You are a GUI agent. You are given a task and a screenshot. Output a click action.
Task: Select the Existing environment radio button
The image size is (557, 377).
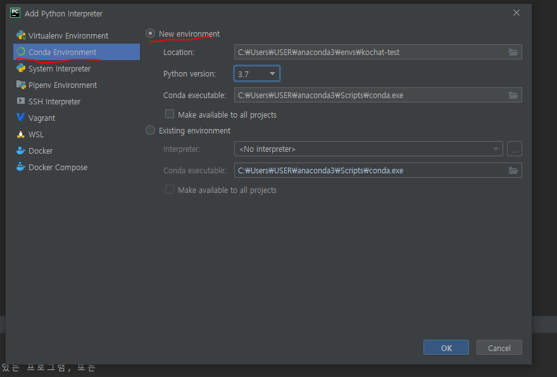pos(150,130)
